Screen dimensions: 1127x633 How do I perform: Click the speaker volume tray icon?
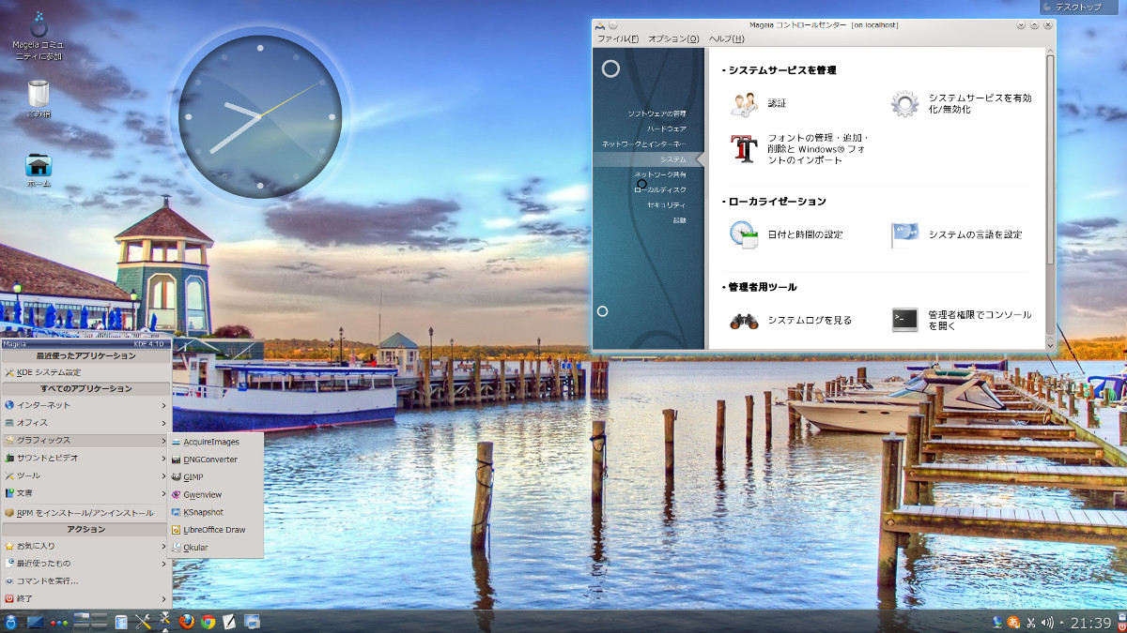[x=1047, y=622]
